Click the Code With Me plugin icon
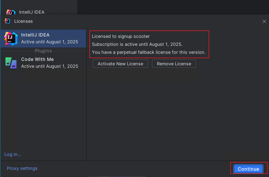Viewport: 269px width, 177px height. pyautogui.click(x=11, y=63)
